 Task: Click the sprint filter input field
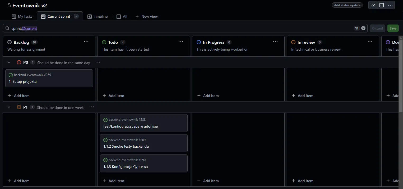pos(185,28)
